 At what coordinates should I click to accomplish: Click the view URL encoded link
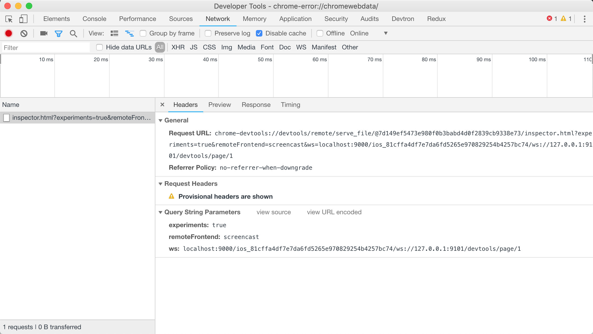334,212
